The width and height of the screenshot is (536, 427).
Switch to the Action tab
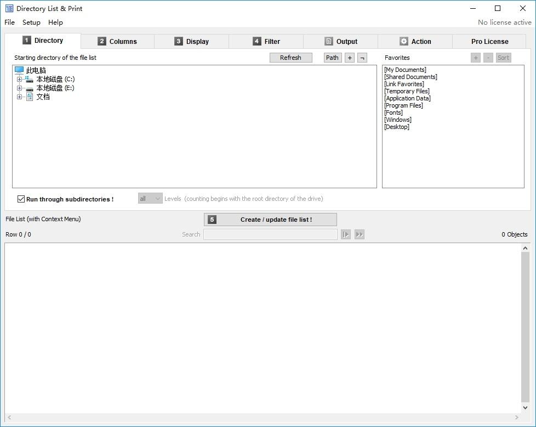pyautogui.click(x=415, y=41)
